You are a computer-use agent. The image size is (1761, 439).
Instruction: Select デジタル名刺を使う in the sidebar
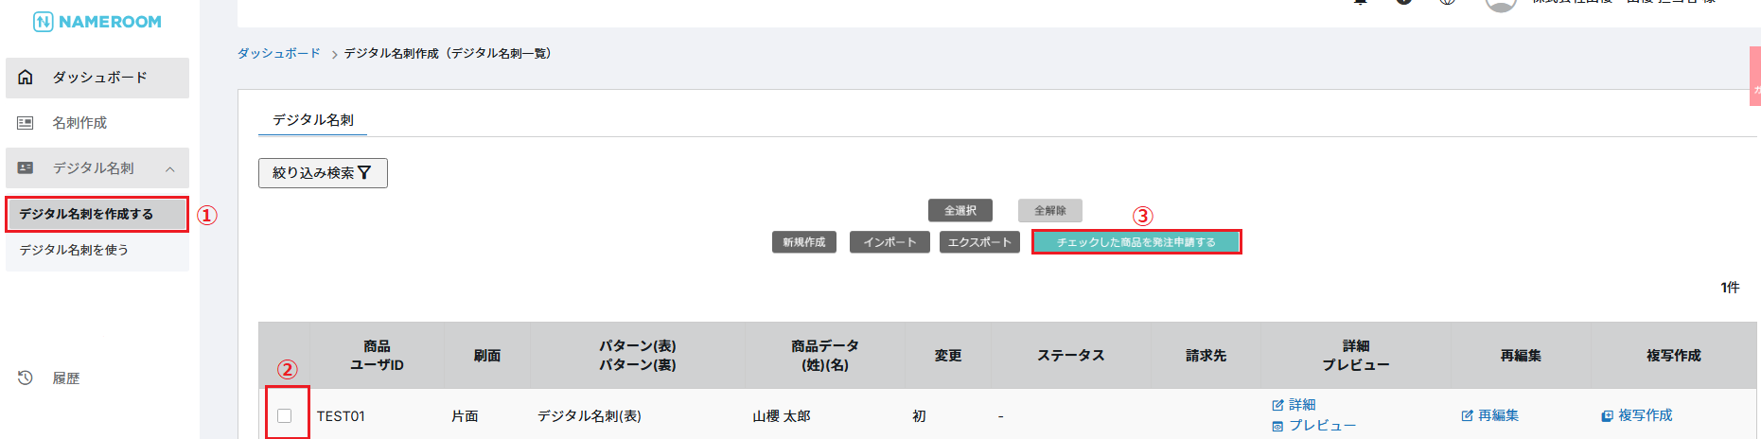pyautogui.click(x=74, y=250)
